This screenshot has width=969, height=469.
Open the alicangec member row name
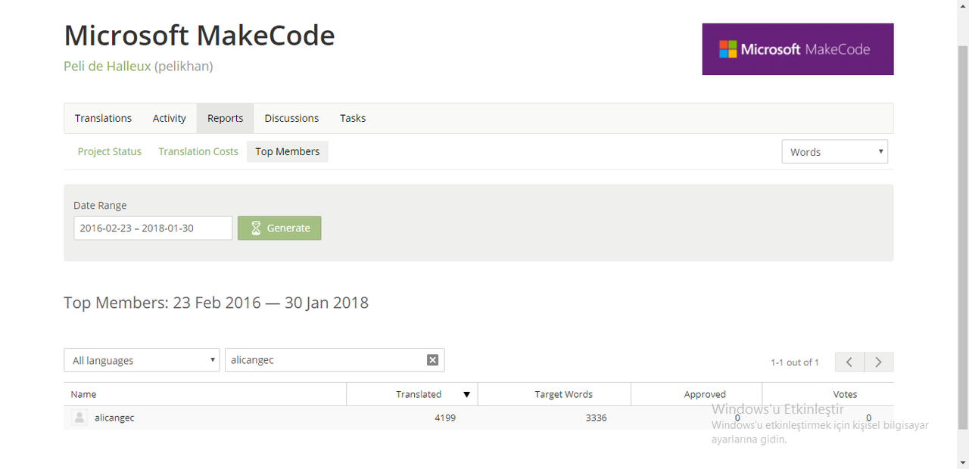(x=114, y=418)
